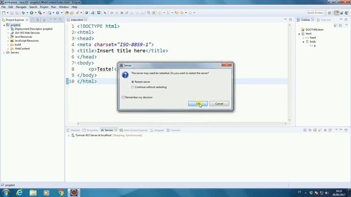
Task: Expand the WebContent folder
Action: 8,49
